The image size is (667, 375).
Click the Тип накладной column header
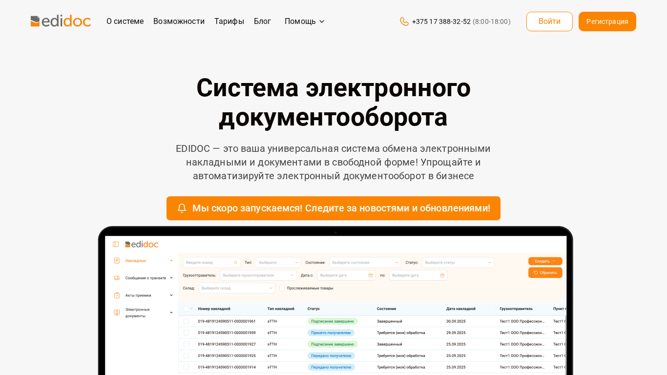(281, 309)
